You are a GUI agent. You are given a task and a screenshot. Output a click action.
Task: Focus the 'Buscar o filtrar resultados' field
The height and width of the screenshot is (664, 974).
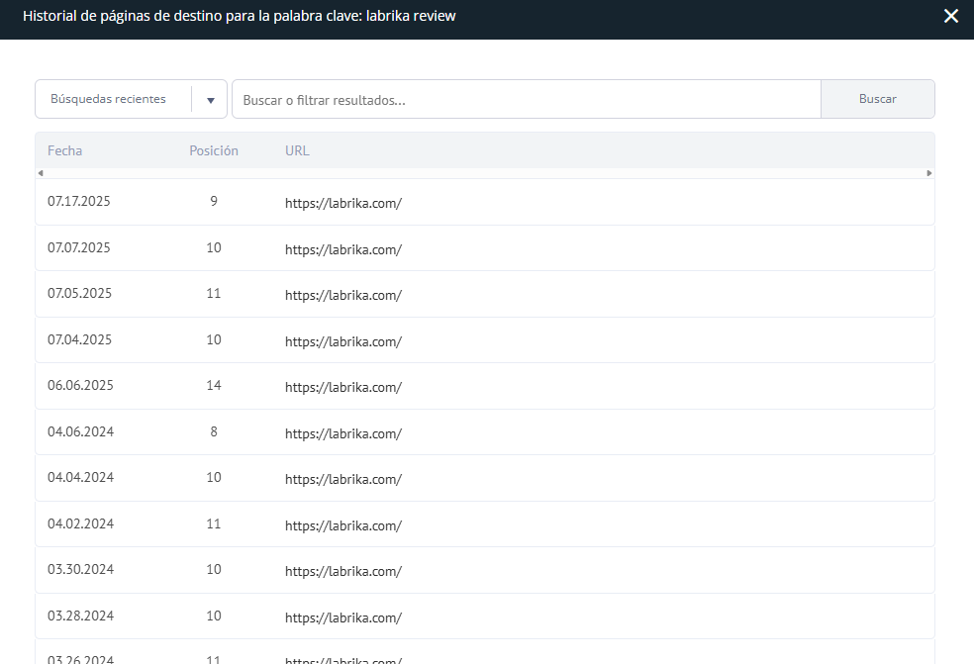[x=527, y=99]
